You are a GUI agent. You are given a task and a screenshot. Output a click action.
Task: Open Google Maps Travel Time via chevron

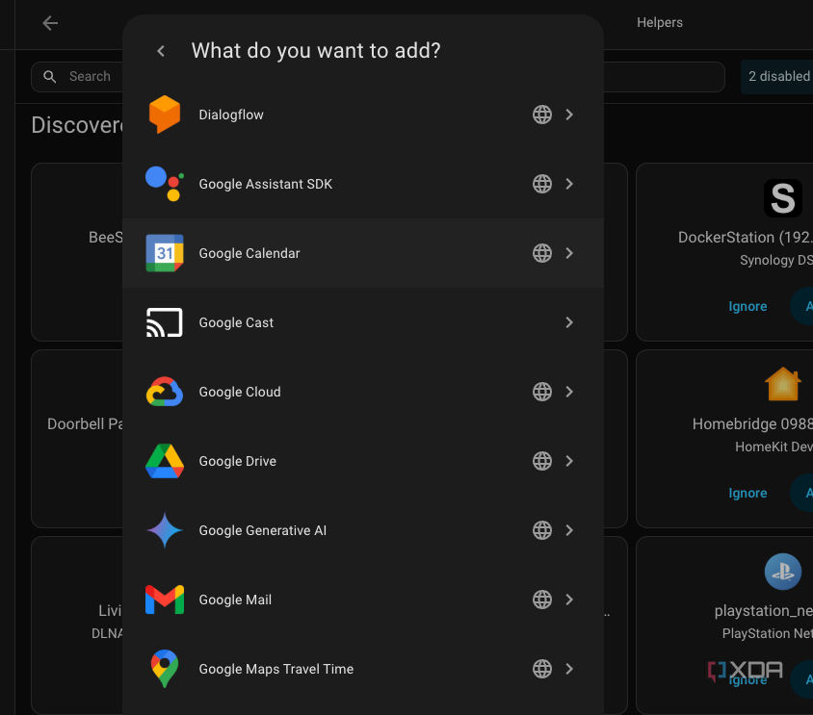point(569,669)
